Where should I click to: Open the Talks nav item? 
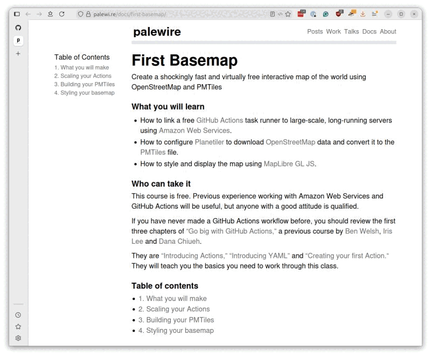click(x=351, y=32)
